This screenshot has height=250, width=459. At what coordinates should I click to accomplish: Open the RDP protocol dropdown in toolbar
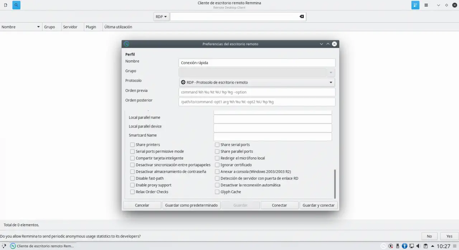click(x=161, y=17)
